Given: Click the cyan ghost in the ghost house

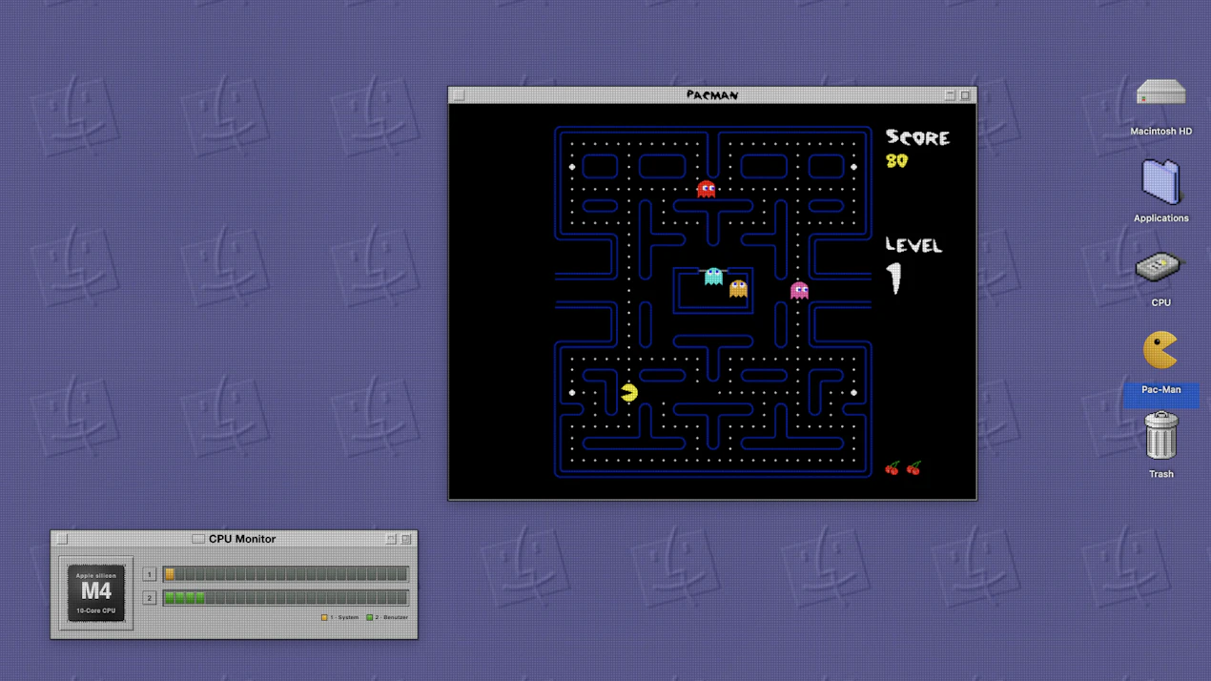Looking at the screenshot, I should (x=713, y=277).
